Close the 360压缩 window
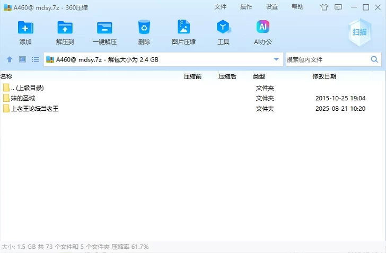 click(378, 7)
